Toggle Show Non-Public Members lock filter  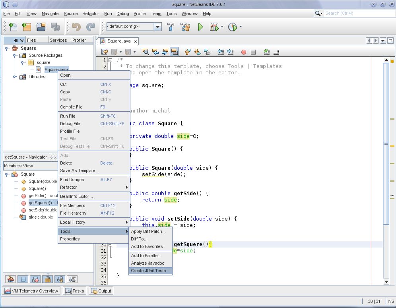point(47,279)
